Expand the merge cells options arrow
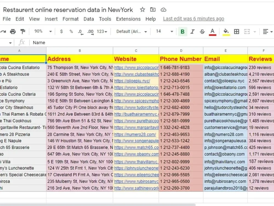This screenshot has width=274, height=206. pyautogui.click(x=255, y=32)
